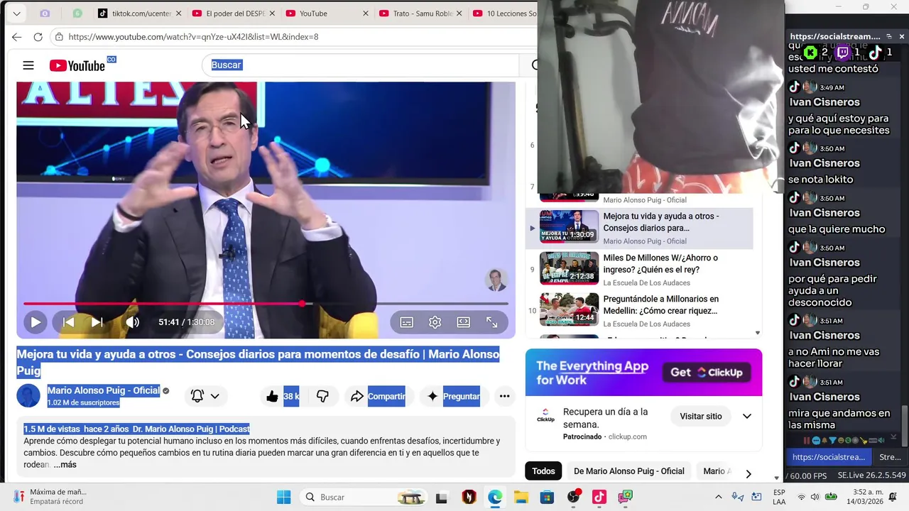Viewport: 909px width, 511px height.
Task: Click the browser address bar URL
Action: [193, 37]
